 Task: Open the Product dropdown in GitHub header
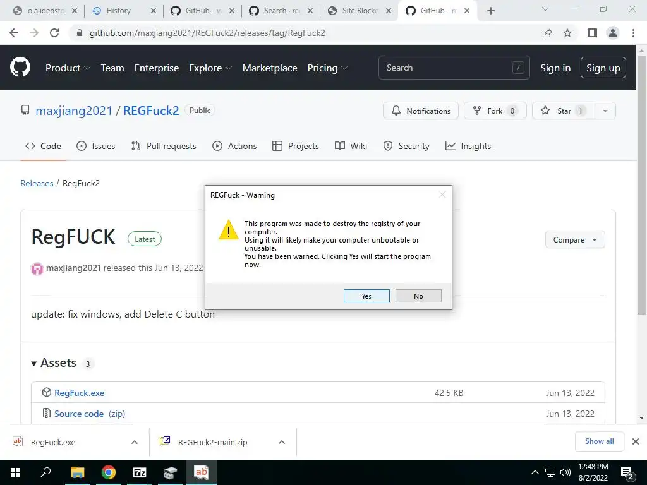tap(68, 68)
